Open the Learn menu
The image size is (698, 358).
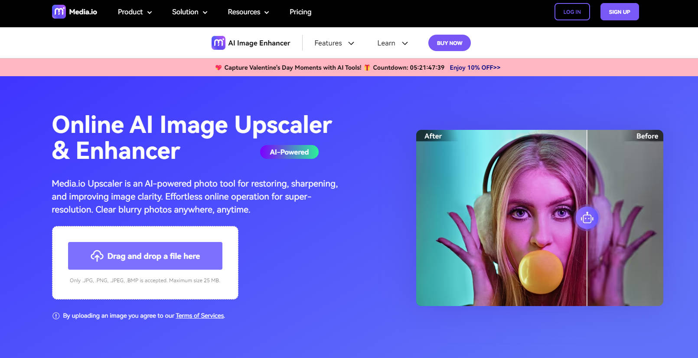pos(393,43)
